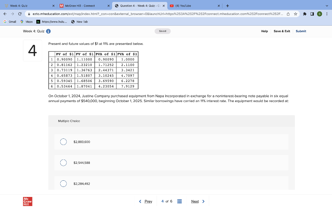
Task: Open the question grid navigator icon
Action: click(179, 201)
